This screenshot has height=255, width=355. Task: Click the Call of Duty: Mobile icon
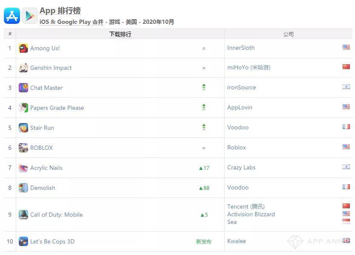[23, 215]
